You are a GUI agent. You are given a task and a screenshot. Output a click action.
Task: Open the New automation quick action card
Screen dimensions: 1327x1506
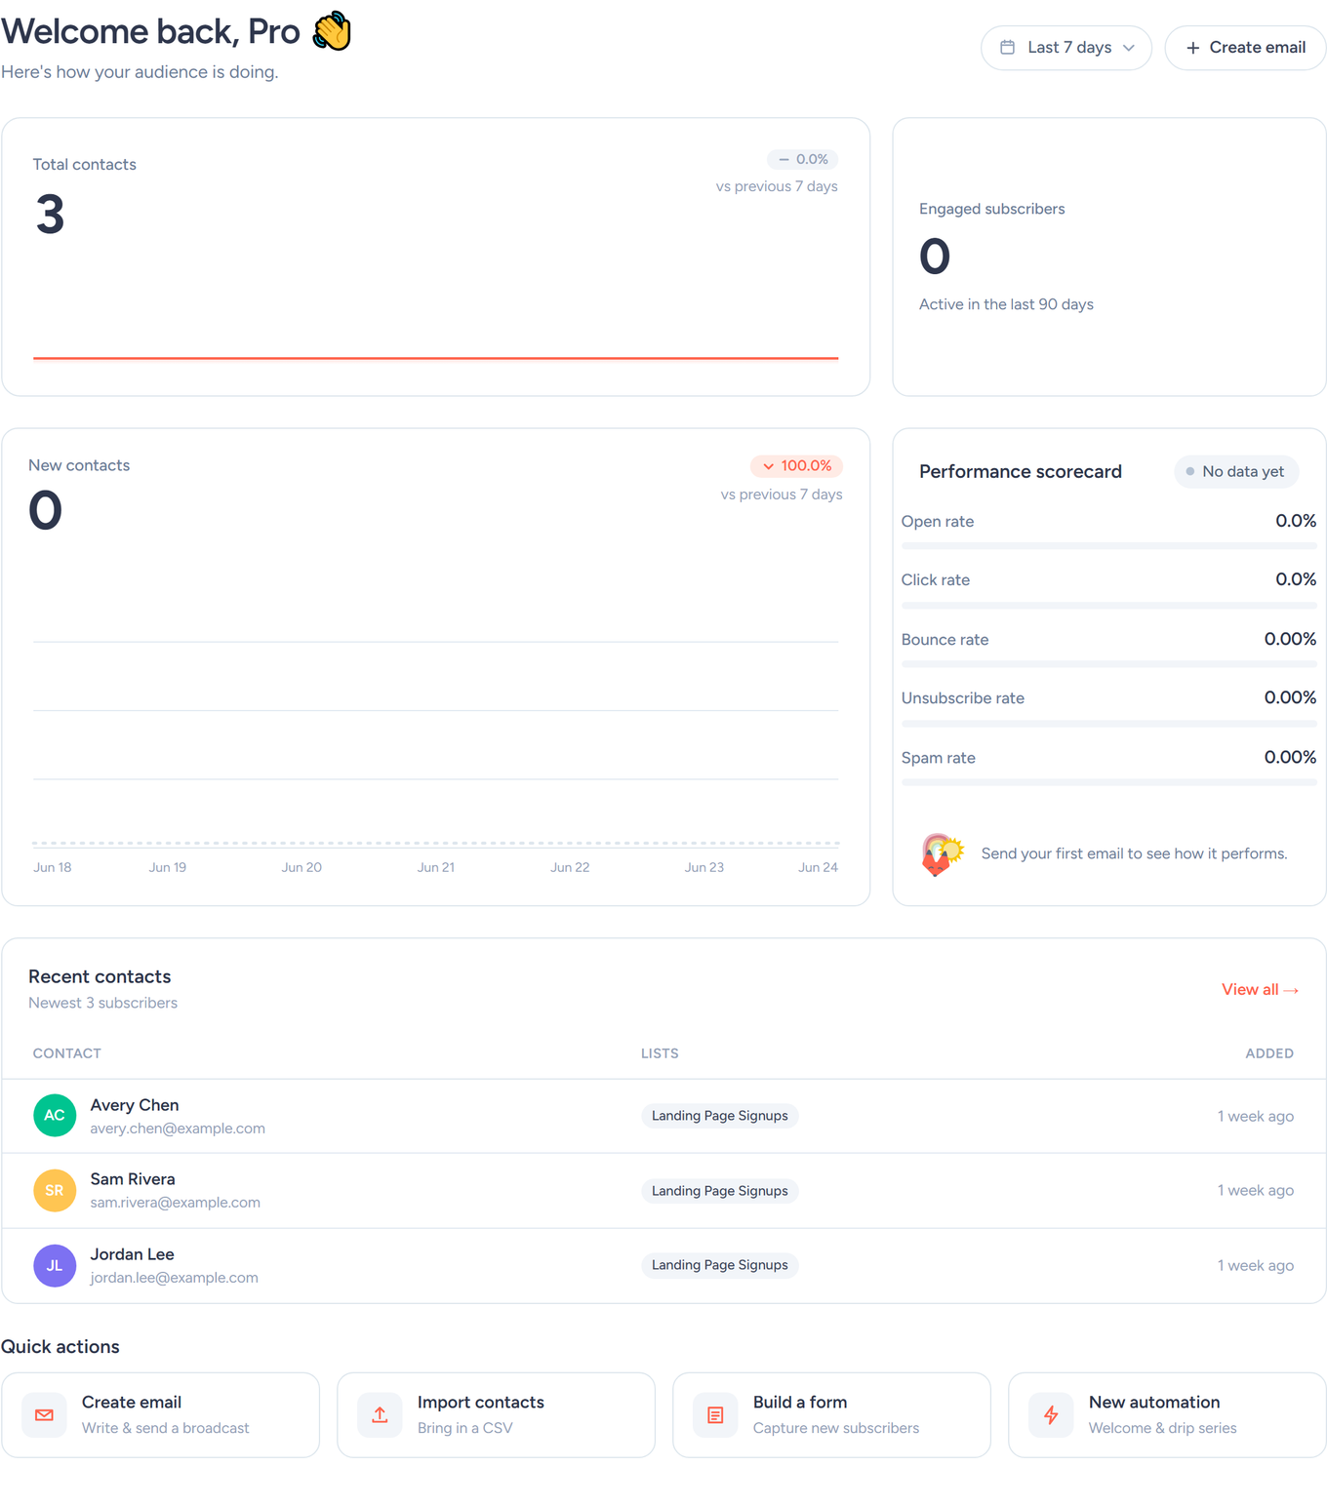coord(1167,1415)
